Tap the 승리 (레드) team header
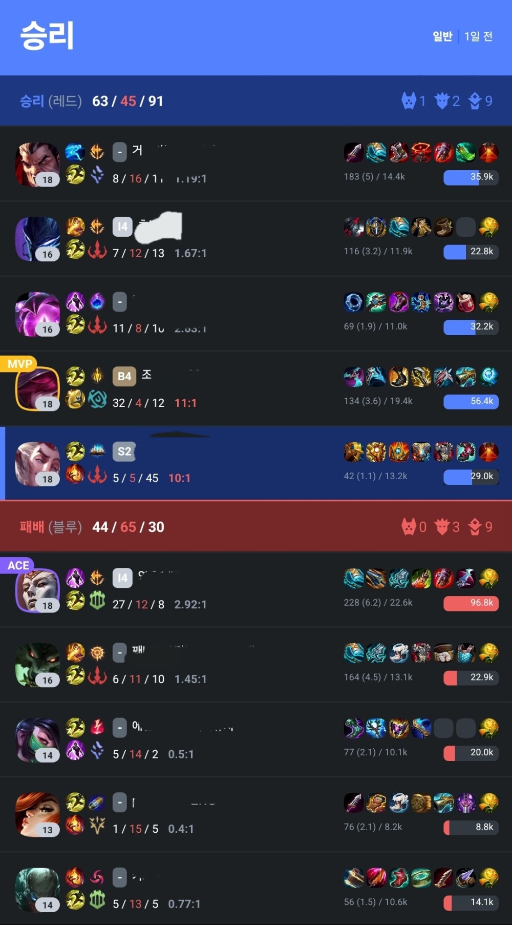The image size is (512, 925). 256,101
